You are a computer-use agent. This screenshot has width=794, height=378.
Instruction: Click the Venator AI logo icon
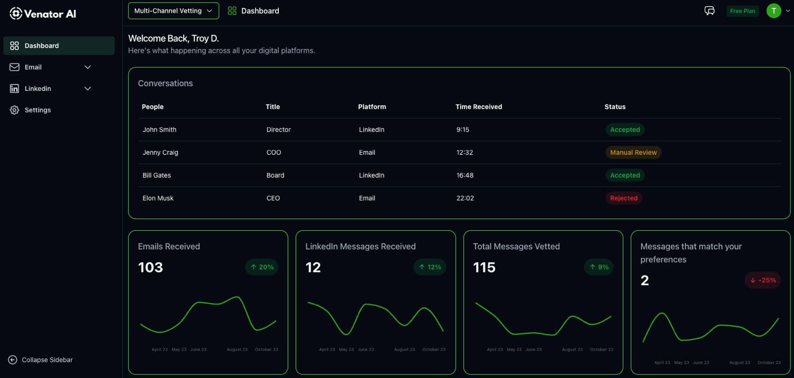point(16,13)
